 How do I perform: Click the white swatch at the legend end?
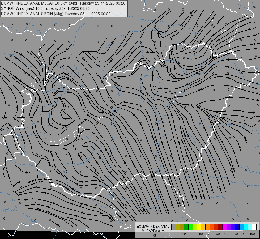tap(254, 227)
